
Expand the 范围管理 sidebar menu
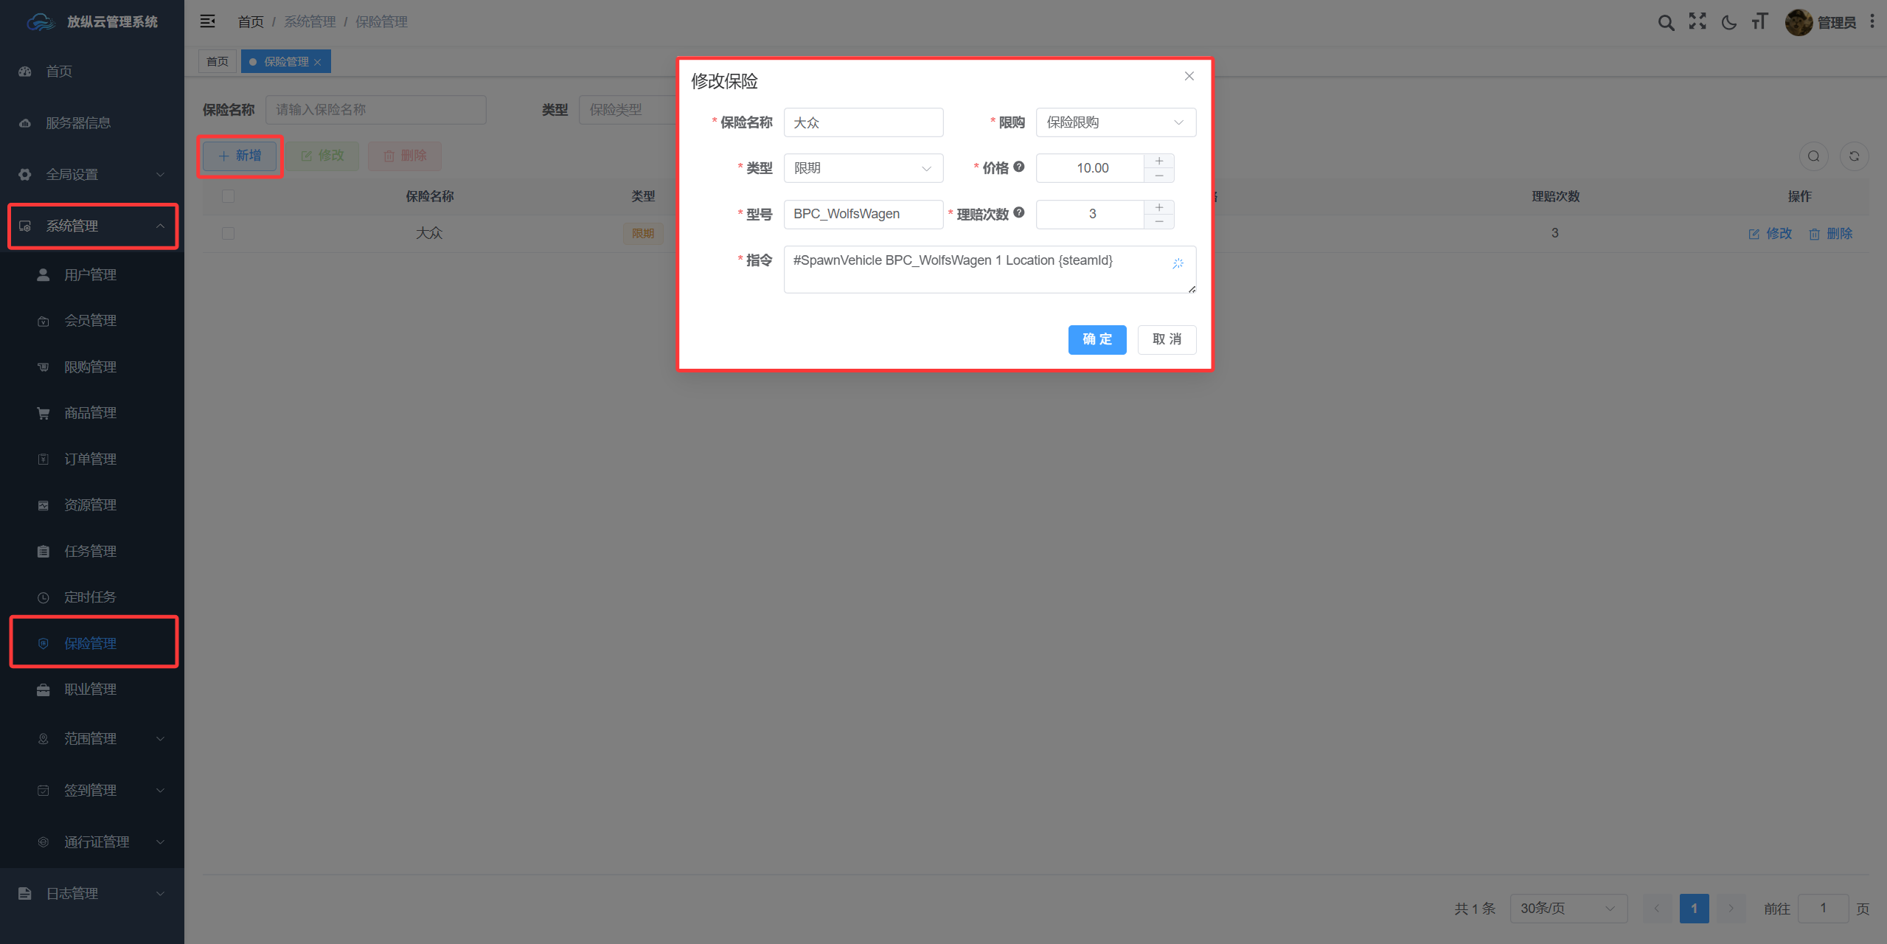(x=92, y=738)
